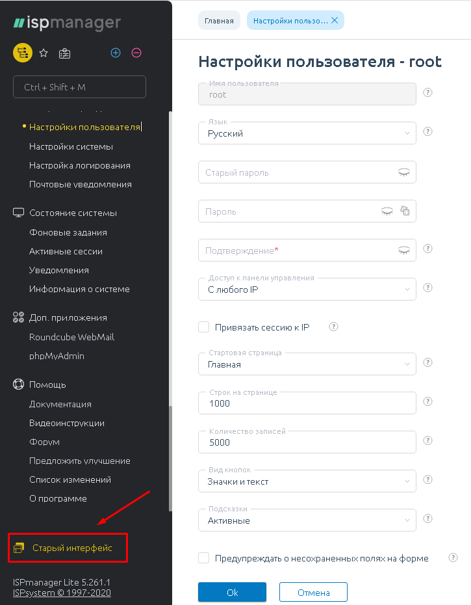
Task: Click the briefcase icon in the sidebar
Action: (64, 53)
